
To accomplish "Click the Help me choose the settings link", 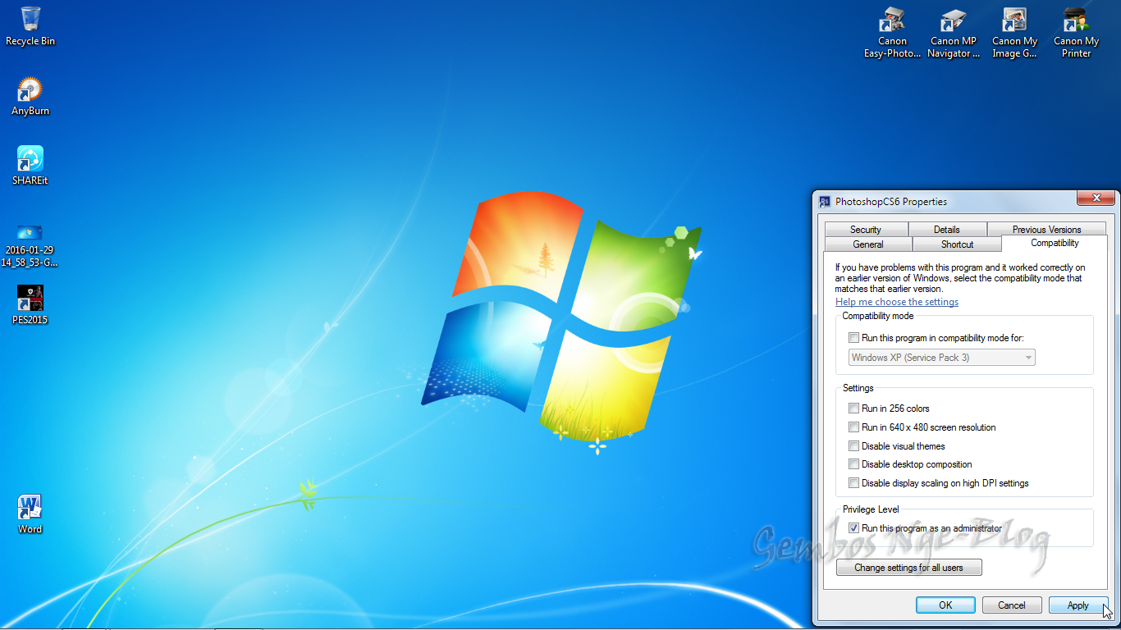I will [x=896, y=301].
